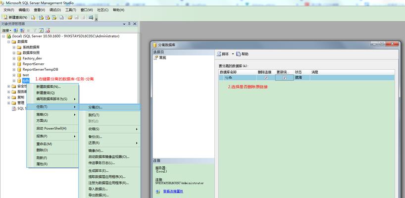Image resolution: width=405 pixels, height=198 pixels.
Task: Select the 管理 folder in tree
Action: tap(21, 103)
